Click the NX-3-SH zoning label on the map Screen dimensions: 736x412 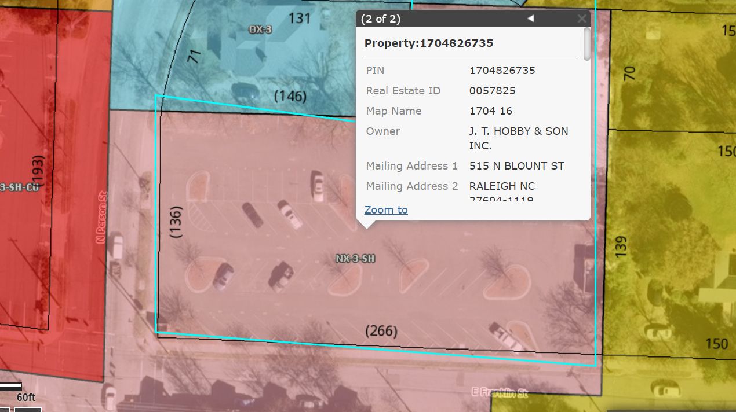(355, 259)
